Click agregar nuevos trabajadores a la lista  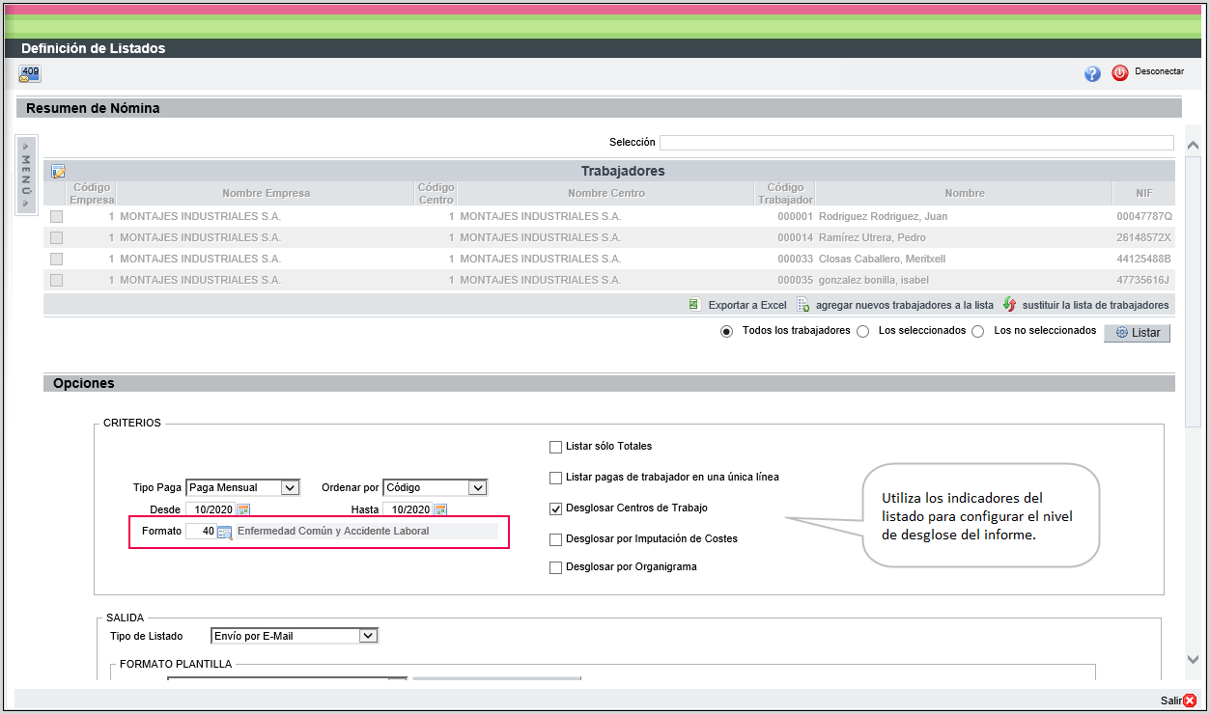pyautogui.click(x=904, y=305)
